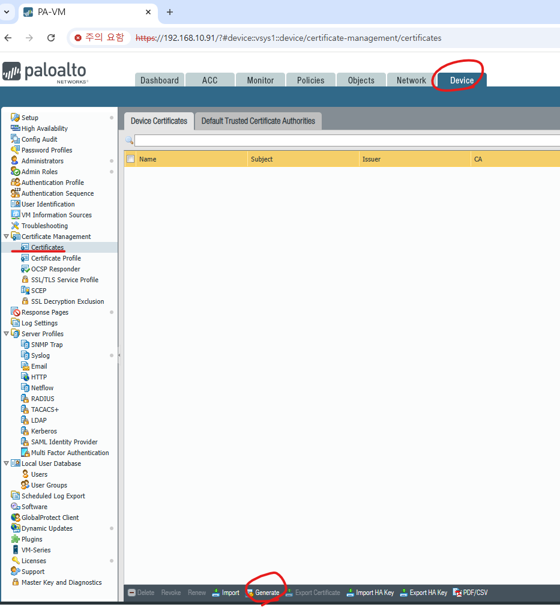Click the Import certificate button
The image size is (560, 607).
[226, 593]
